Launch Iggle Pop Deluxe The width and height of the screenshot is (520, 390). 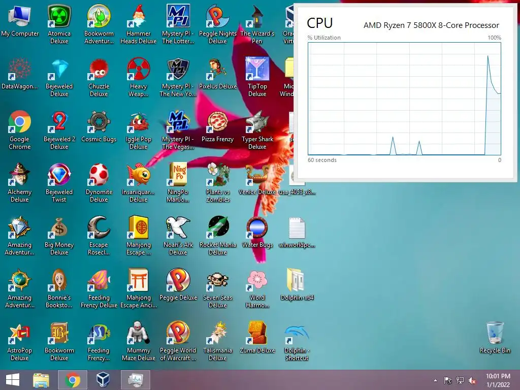(138, 131)
